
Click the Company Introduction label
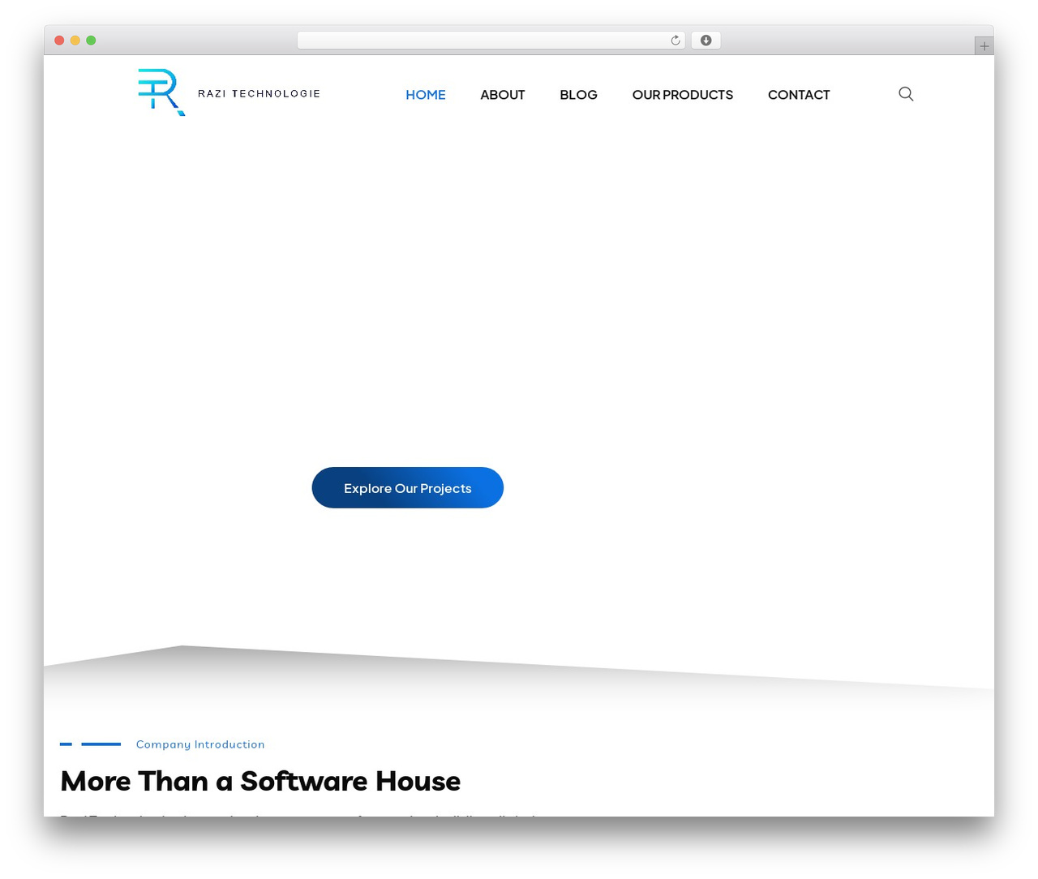200,744
